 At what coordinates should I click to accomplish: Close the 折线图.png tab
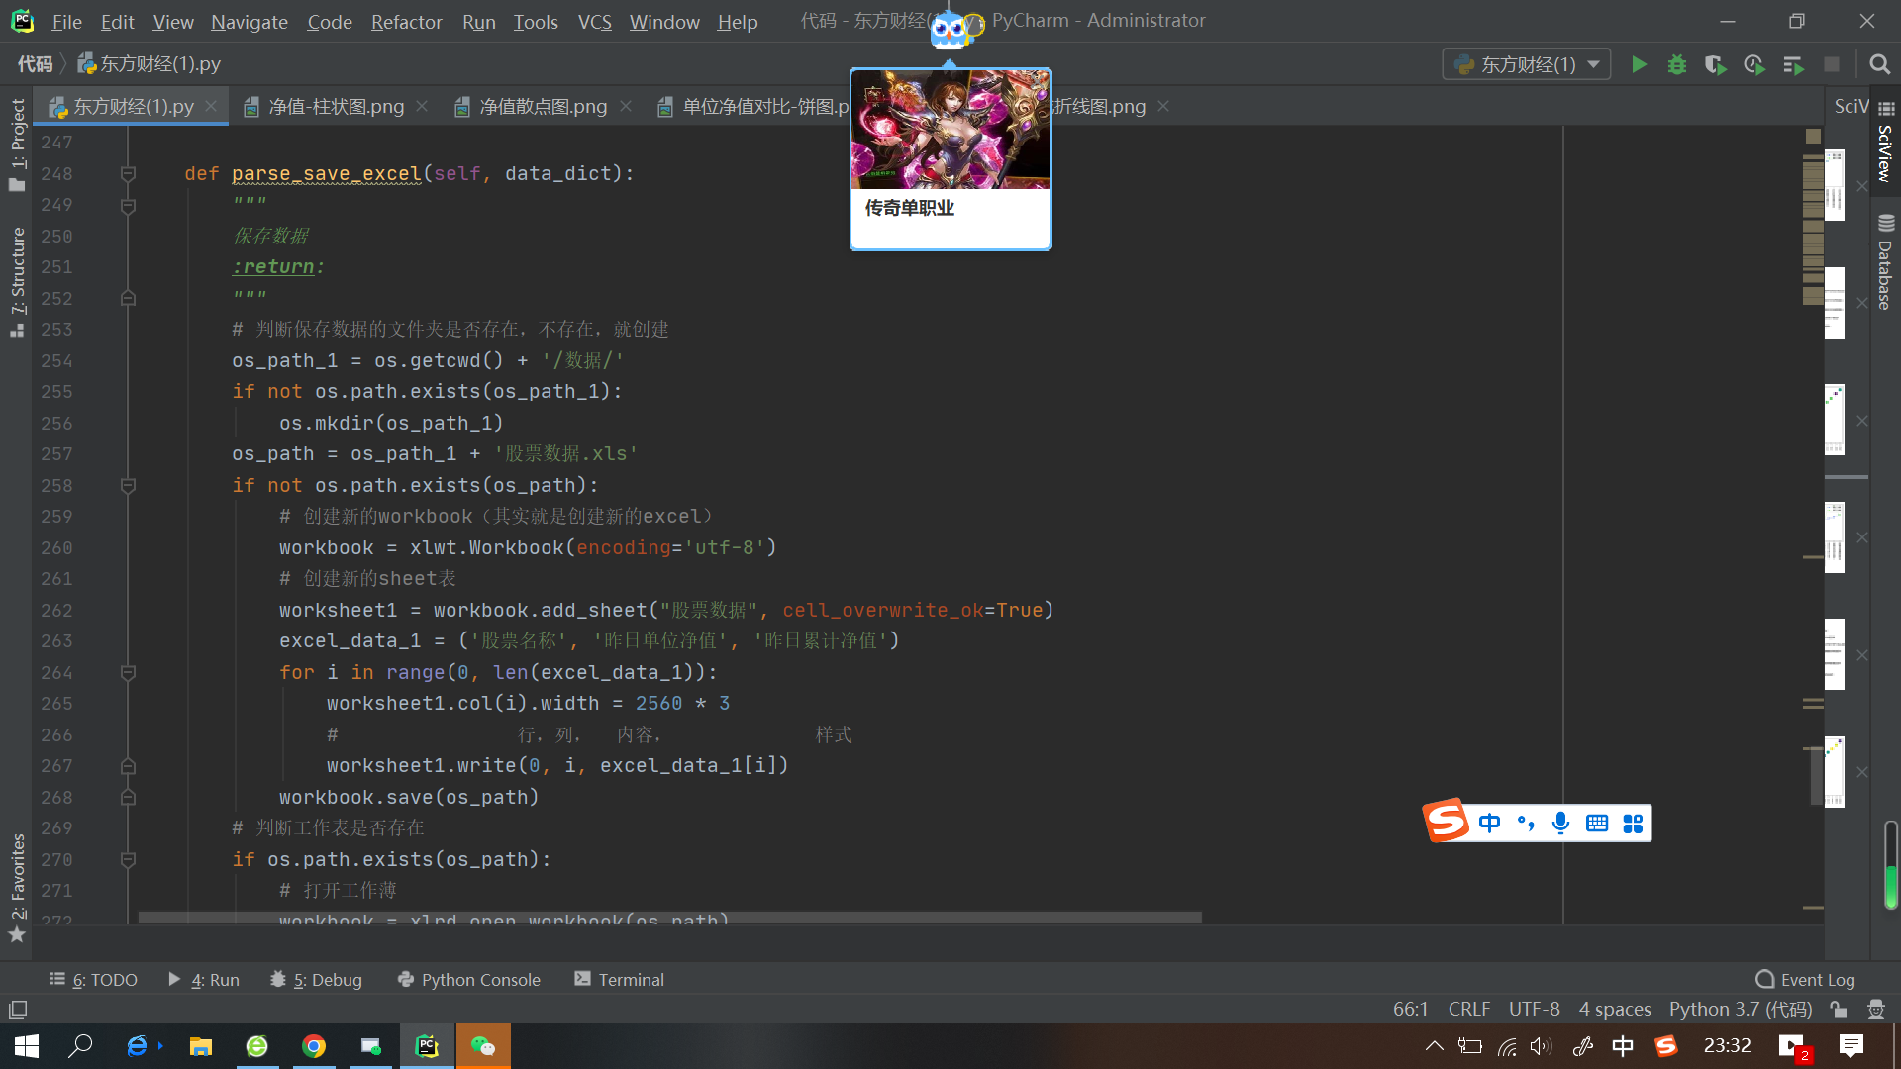(x=1163, y=105)
